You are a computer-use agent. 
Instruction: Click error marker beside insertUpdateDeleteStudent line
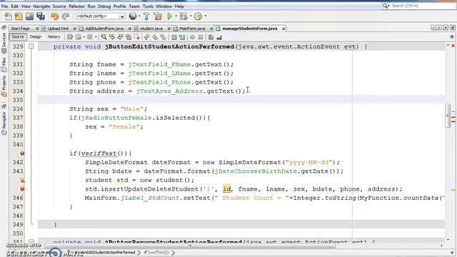tap(22, 188)
